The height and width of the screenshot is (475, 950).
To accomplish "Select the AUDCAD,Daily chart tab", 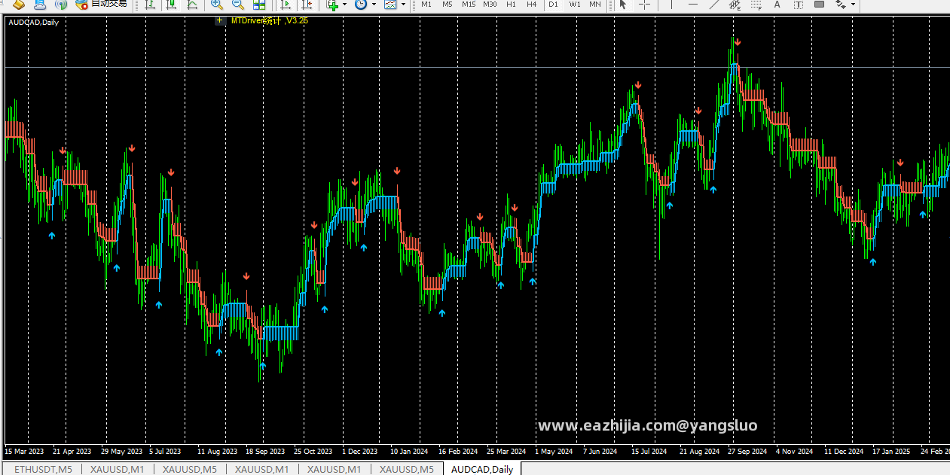I will [482, 469].
